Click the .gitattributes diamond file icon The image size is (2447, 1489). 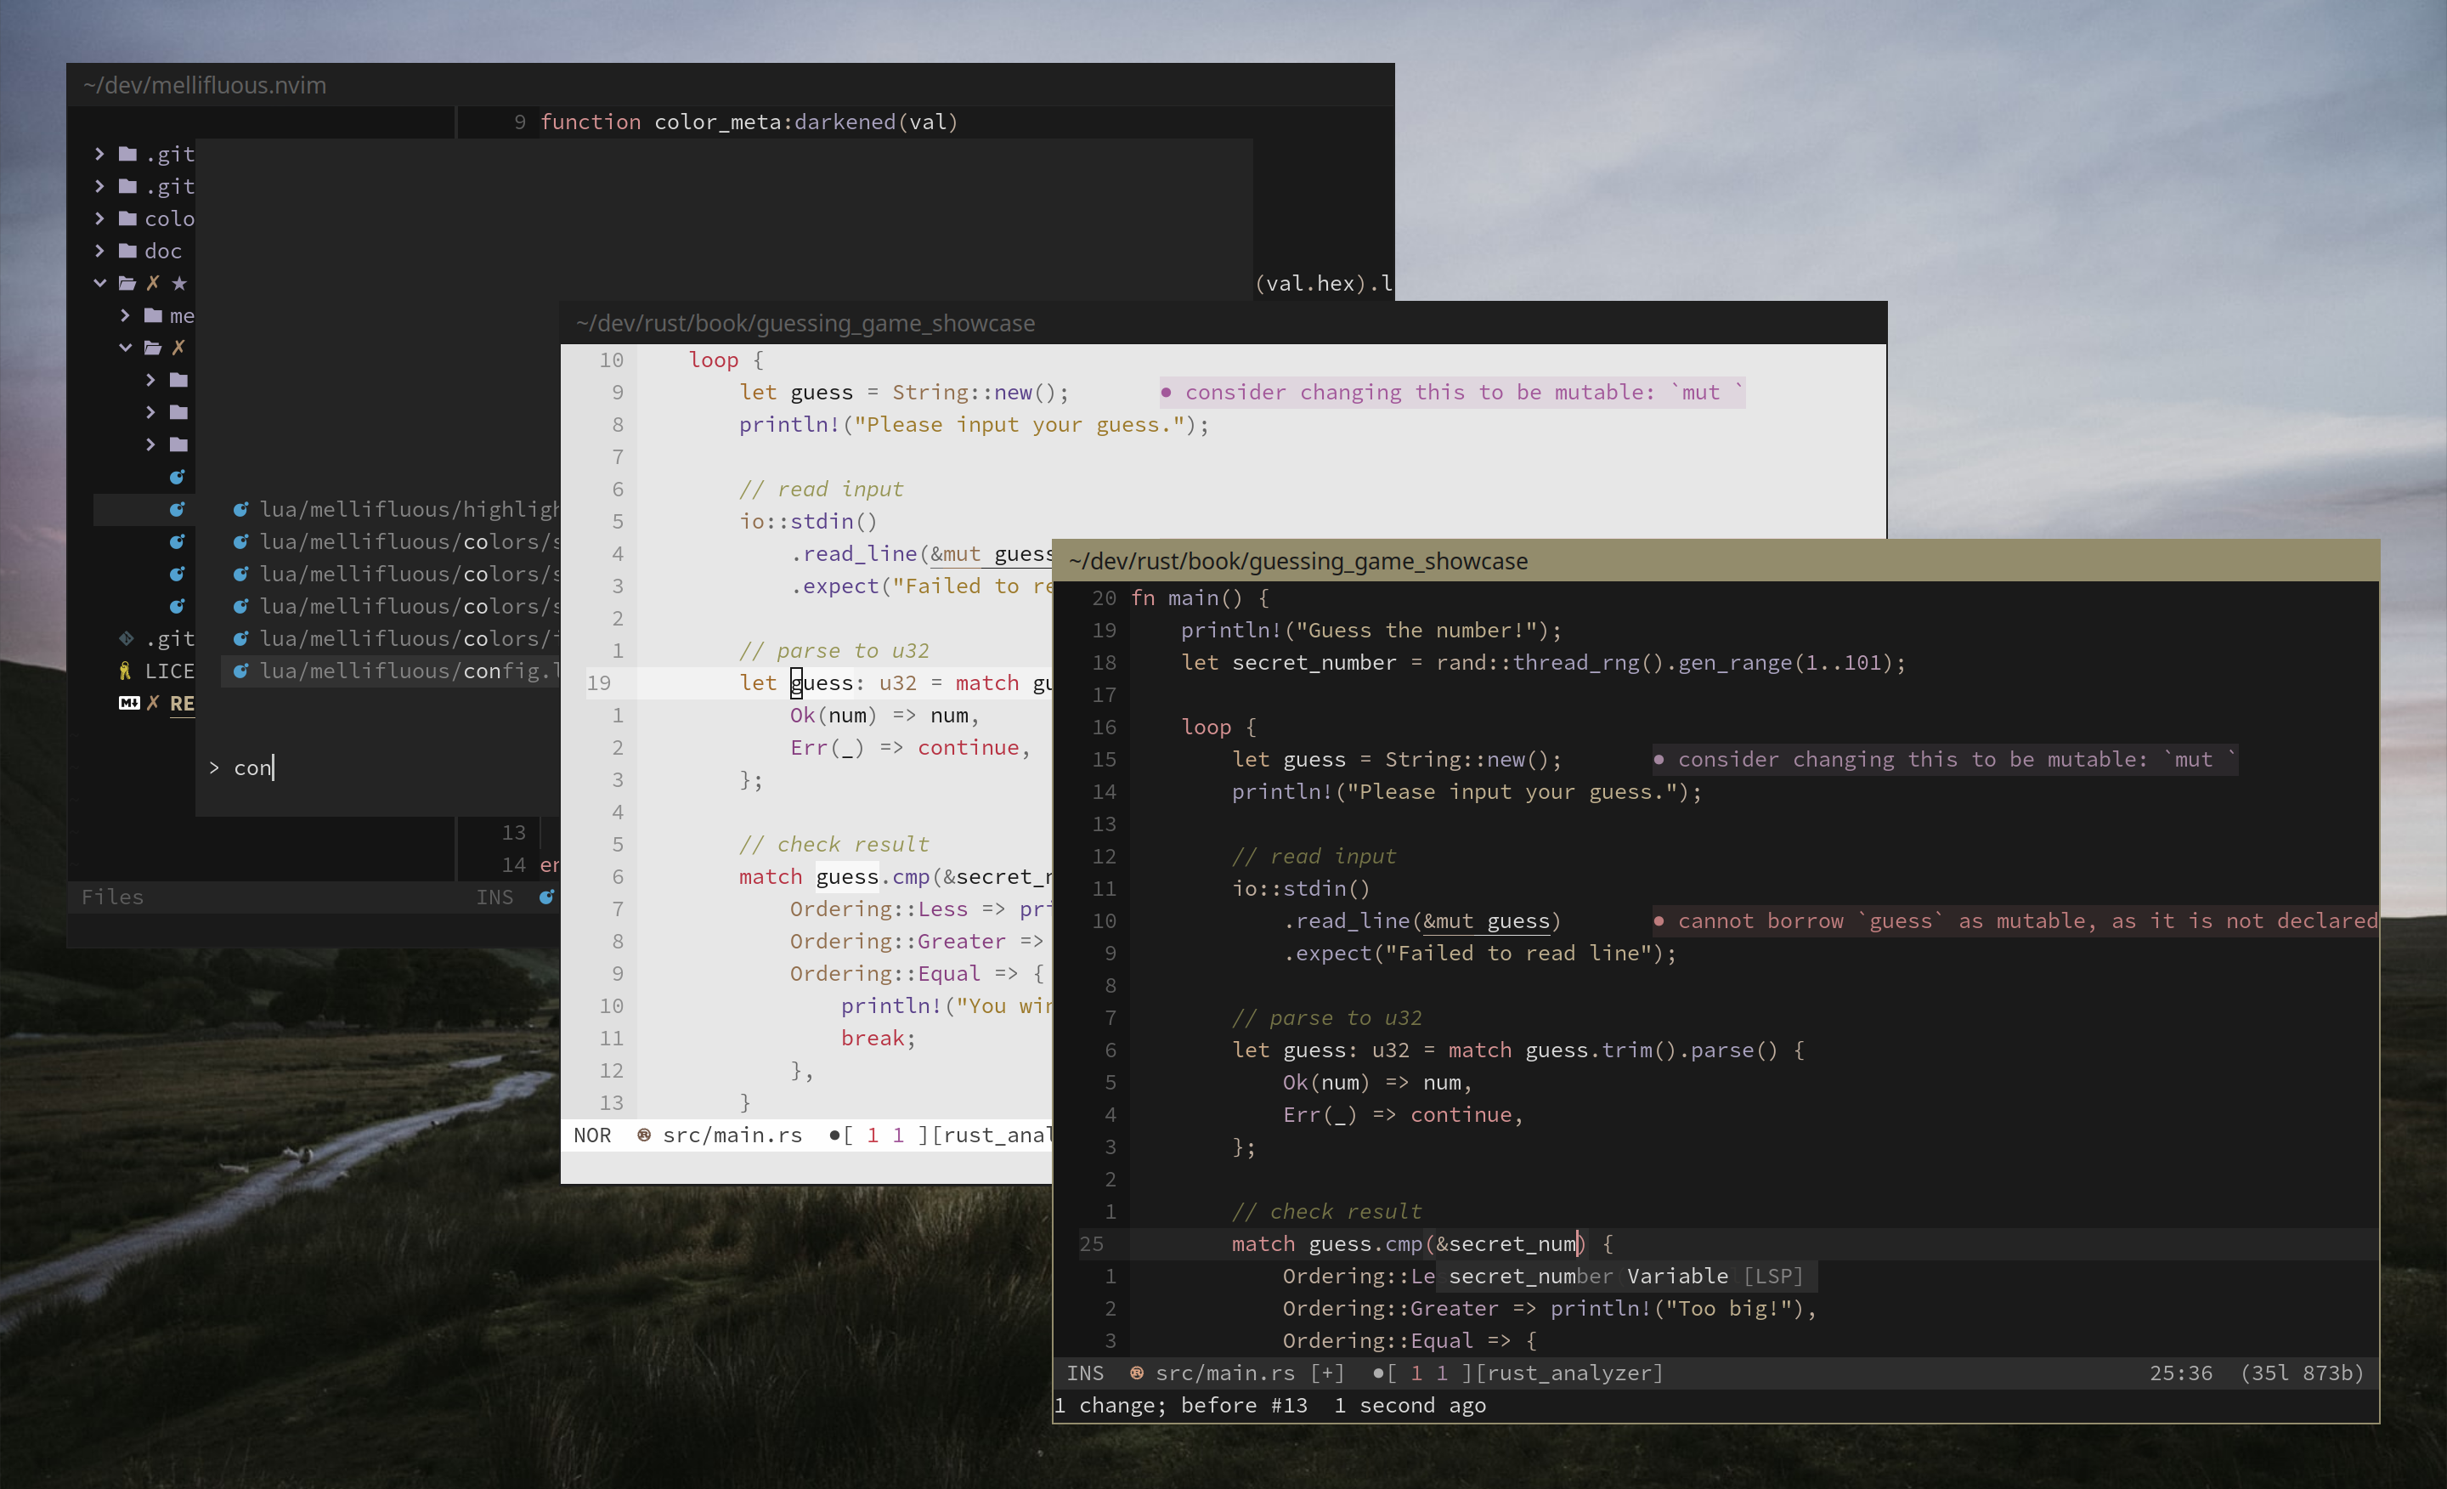[126, 637]
